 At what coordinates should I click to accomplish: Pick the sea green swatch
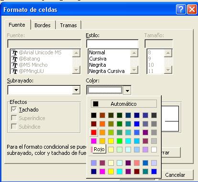[x=120, y=132]
